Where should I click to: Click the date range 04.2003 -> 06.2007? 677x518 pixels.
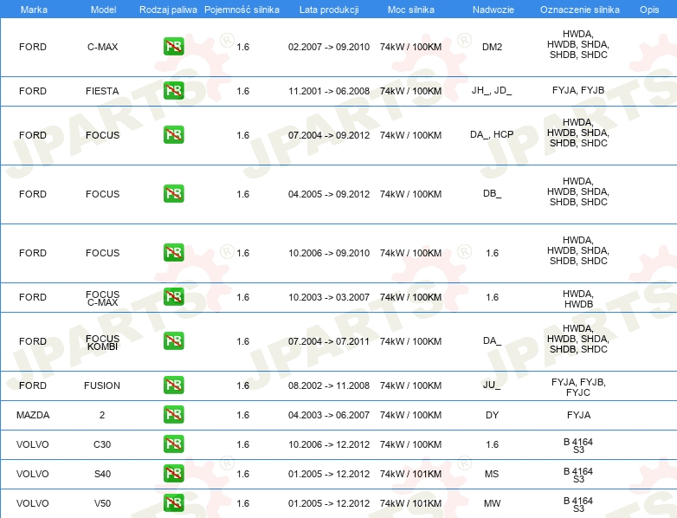pos(329,415)
